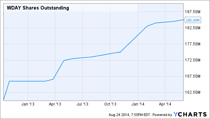Click the 'Powered by' text
210x119 pixels.
(162, 115)
